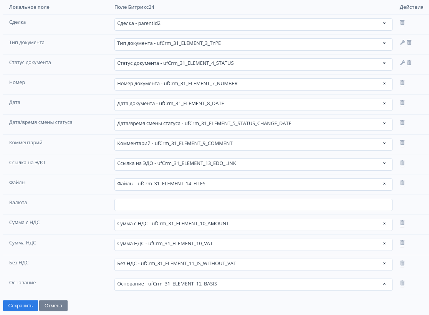The height and width of the screenshot is (315, 429).
Task: Open wrench settings for Тип документа
Action: tap(402, 43)
